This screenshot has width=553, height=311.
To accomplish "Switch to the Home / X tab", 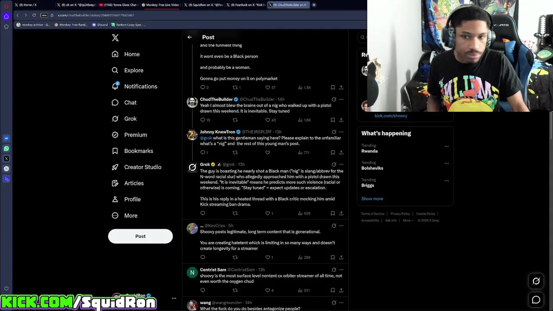I will pos(34,5).
